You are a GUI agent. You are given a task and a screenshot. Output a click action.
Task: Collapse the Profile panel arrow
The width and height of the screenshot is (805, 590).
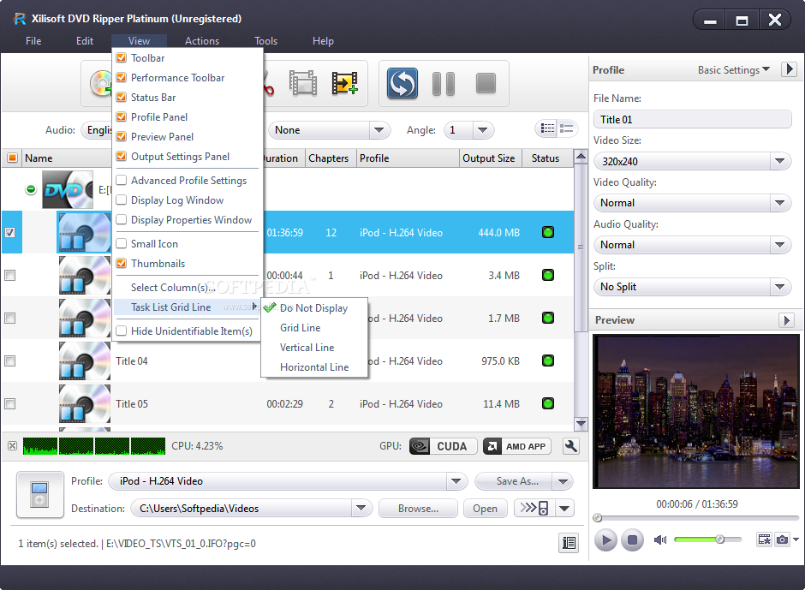789,69
